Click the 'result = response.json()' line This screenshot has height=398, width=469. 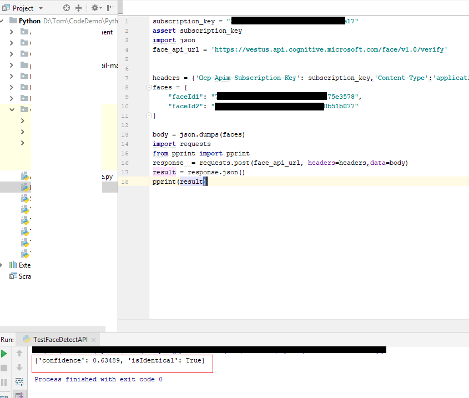coord(199,173)
